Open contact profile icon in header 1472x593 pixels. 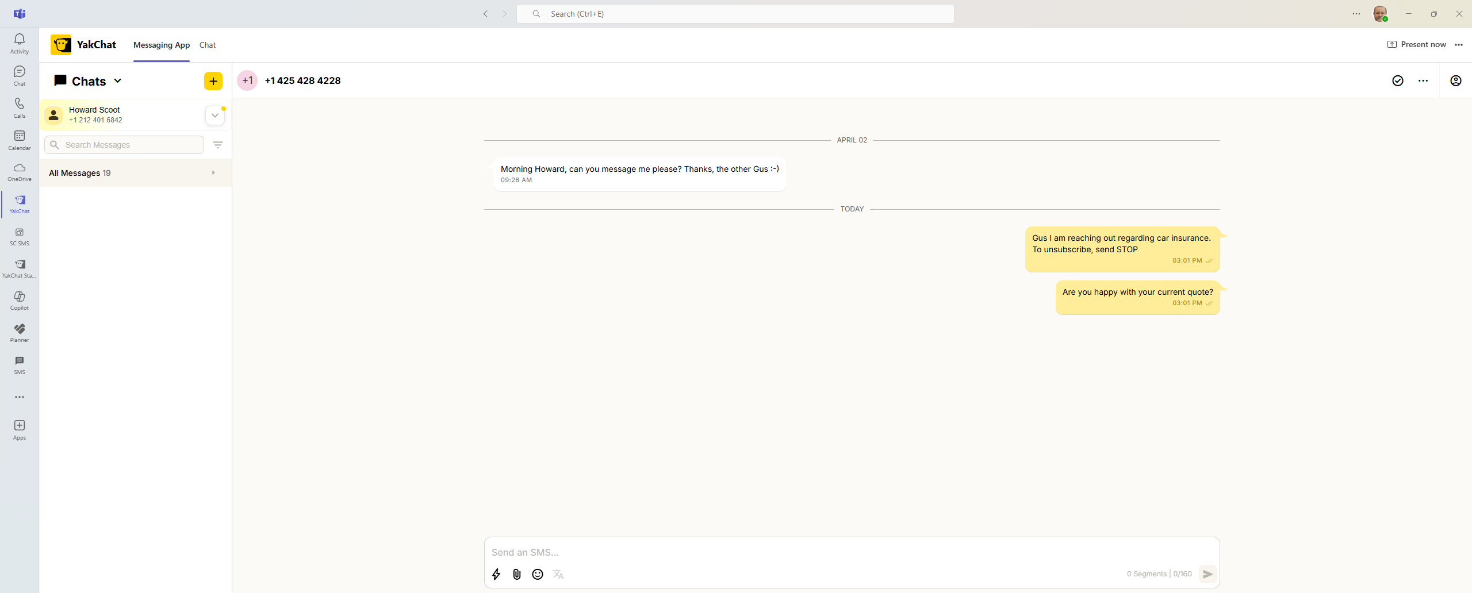tap(1455, 81)
